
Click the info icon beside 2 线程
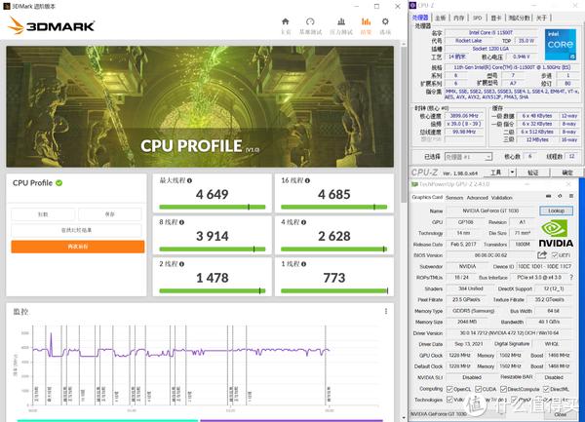point(181,264)
